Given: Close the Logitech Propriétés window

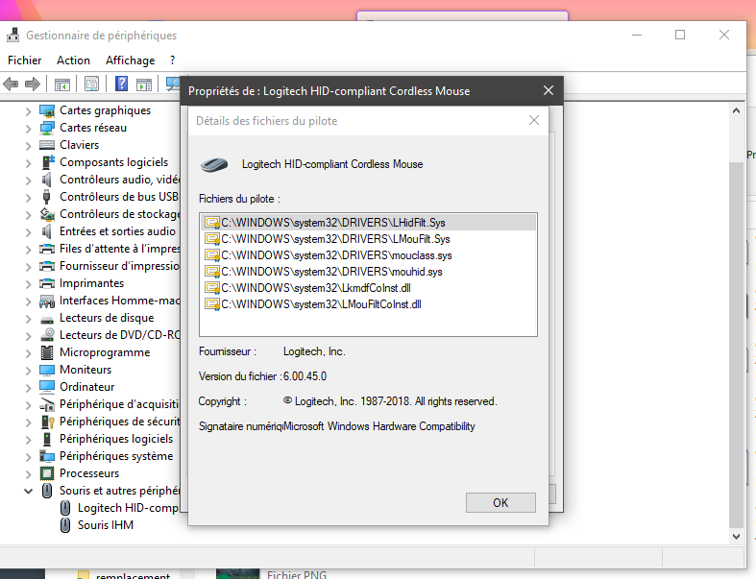Looking at the screenshot, I should [x=549, y=90].
